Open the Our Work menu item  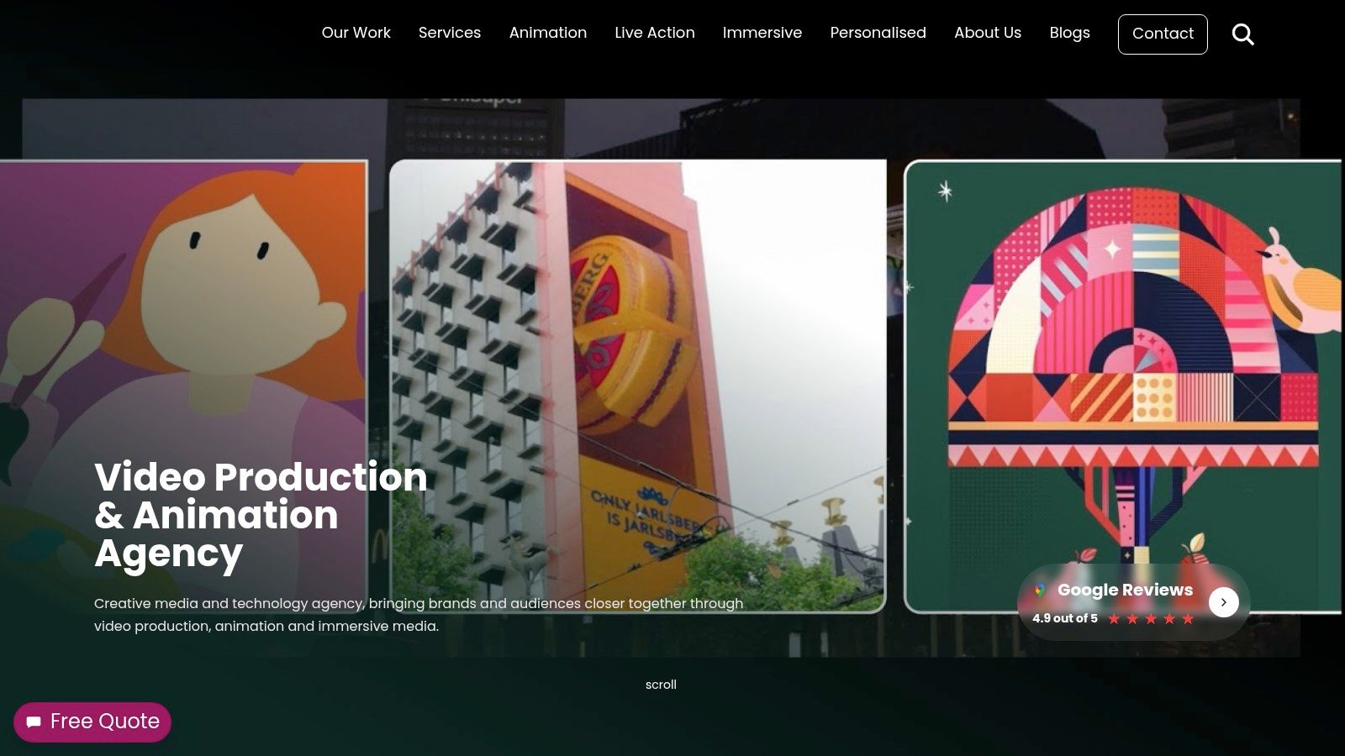356,33
